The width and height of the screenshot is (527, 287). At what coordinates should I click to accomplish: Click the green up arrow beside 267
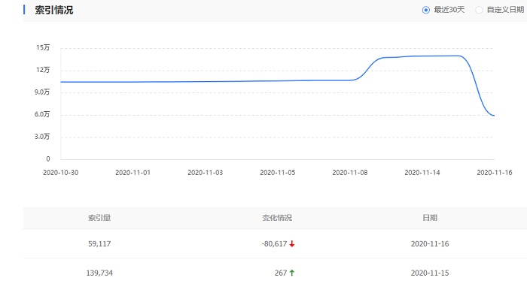(292, 273)
